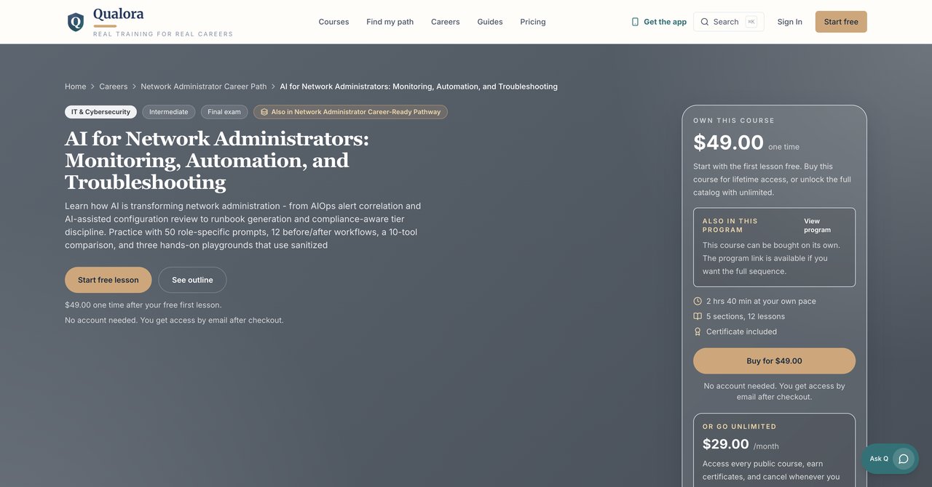The image size is (932, 487).
Task: Click the text 2 hrs 40 min at your own pace
Action: tap(761, 301)
